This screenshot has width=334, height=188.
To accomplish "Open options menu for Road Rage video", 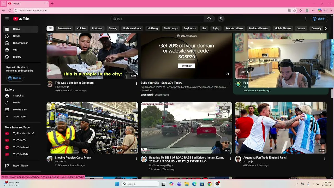I will tap(230, 158).
